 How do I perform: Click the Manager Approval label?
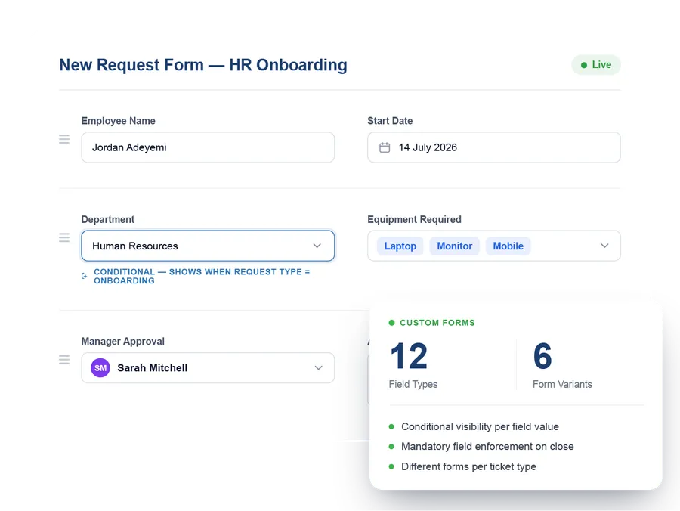[x=122, y=342]
